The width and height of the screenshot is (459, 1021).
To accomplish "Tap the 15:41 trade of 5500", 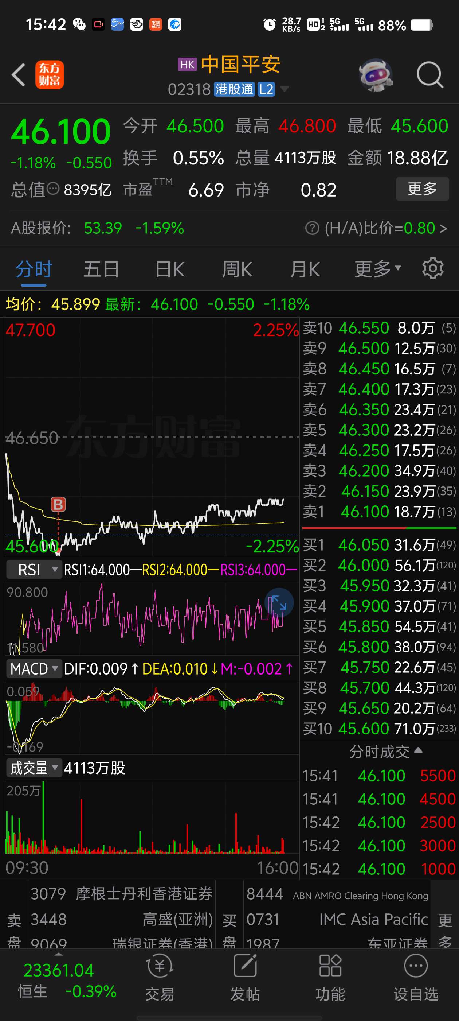I will (x=379, y=776).
